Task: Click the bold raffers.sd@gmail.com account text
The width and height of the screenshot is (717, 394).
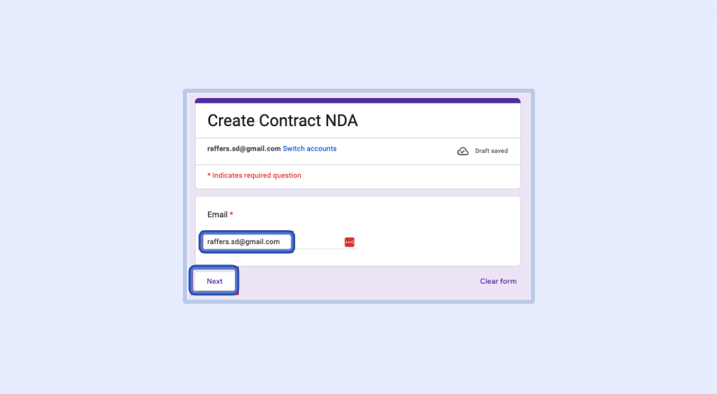Action: (x=244, y=149)
